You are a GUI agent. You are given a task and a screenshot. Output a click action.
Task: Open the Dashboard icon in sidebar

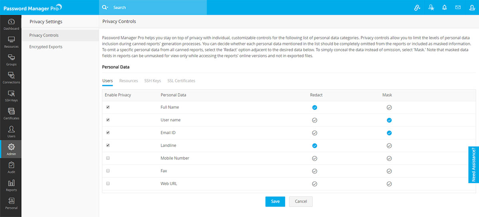11,24
